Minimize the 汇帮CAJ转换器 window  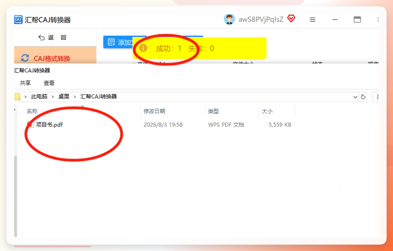coord(335,19)
